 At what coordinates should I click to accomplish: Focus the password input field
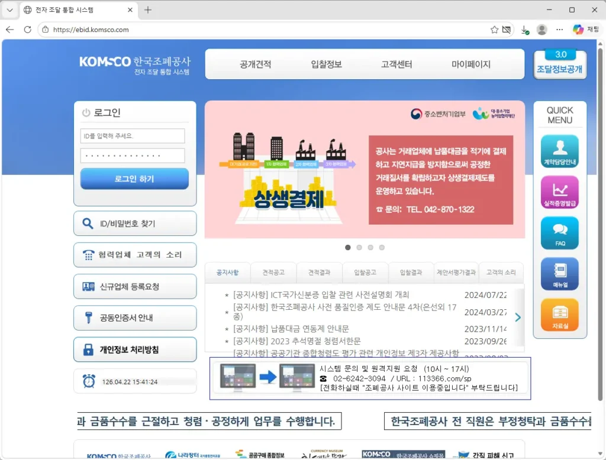click(133, 156)
